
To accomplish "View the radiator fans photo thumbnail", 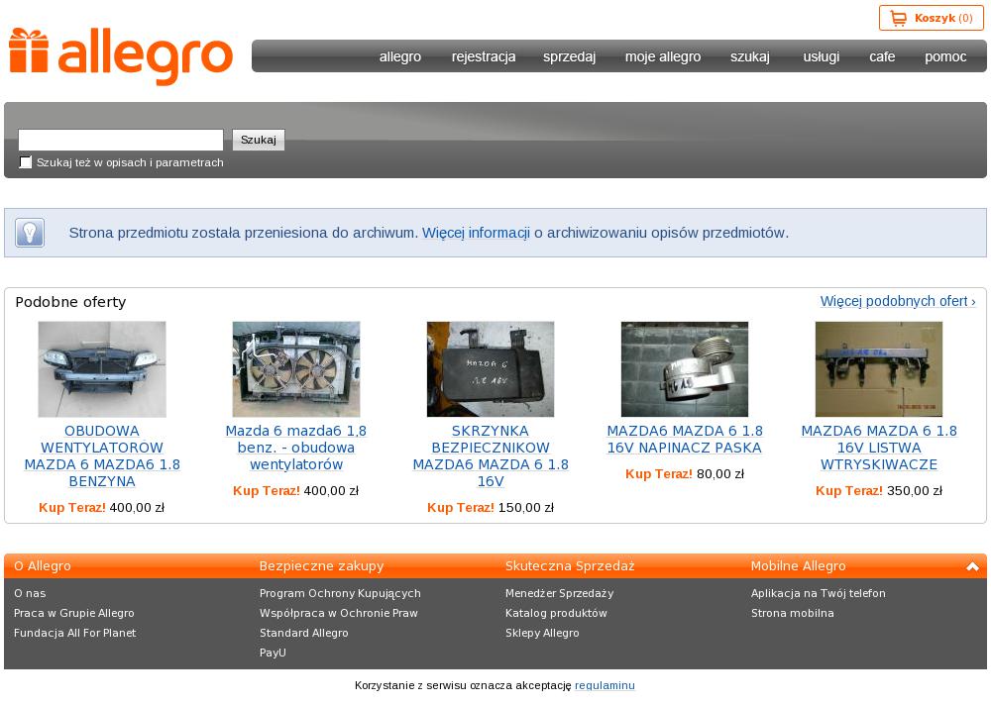I will pos(296,369).
